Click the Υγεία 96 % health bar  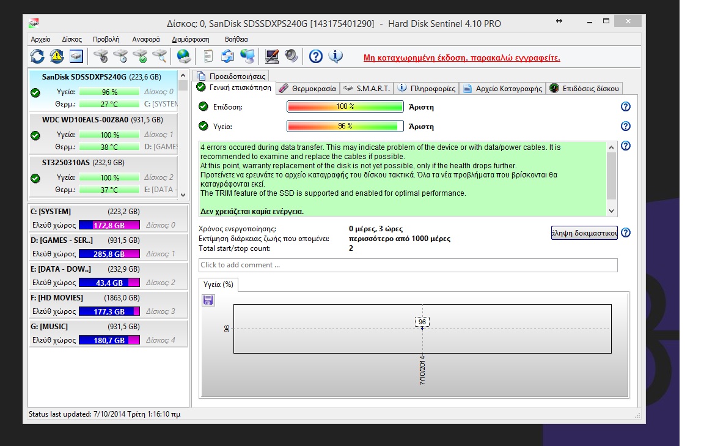[x=345, y=127]
